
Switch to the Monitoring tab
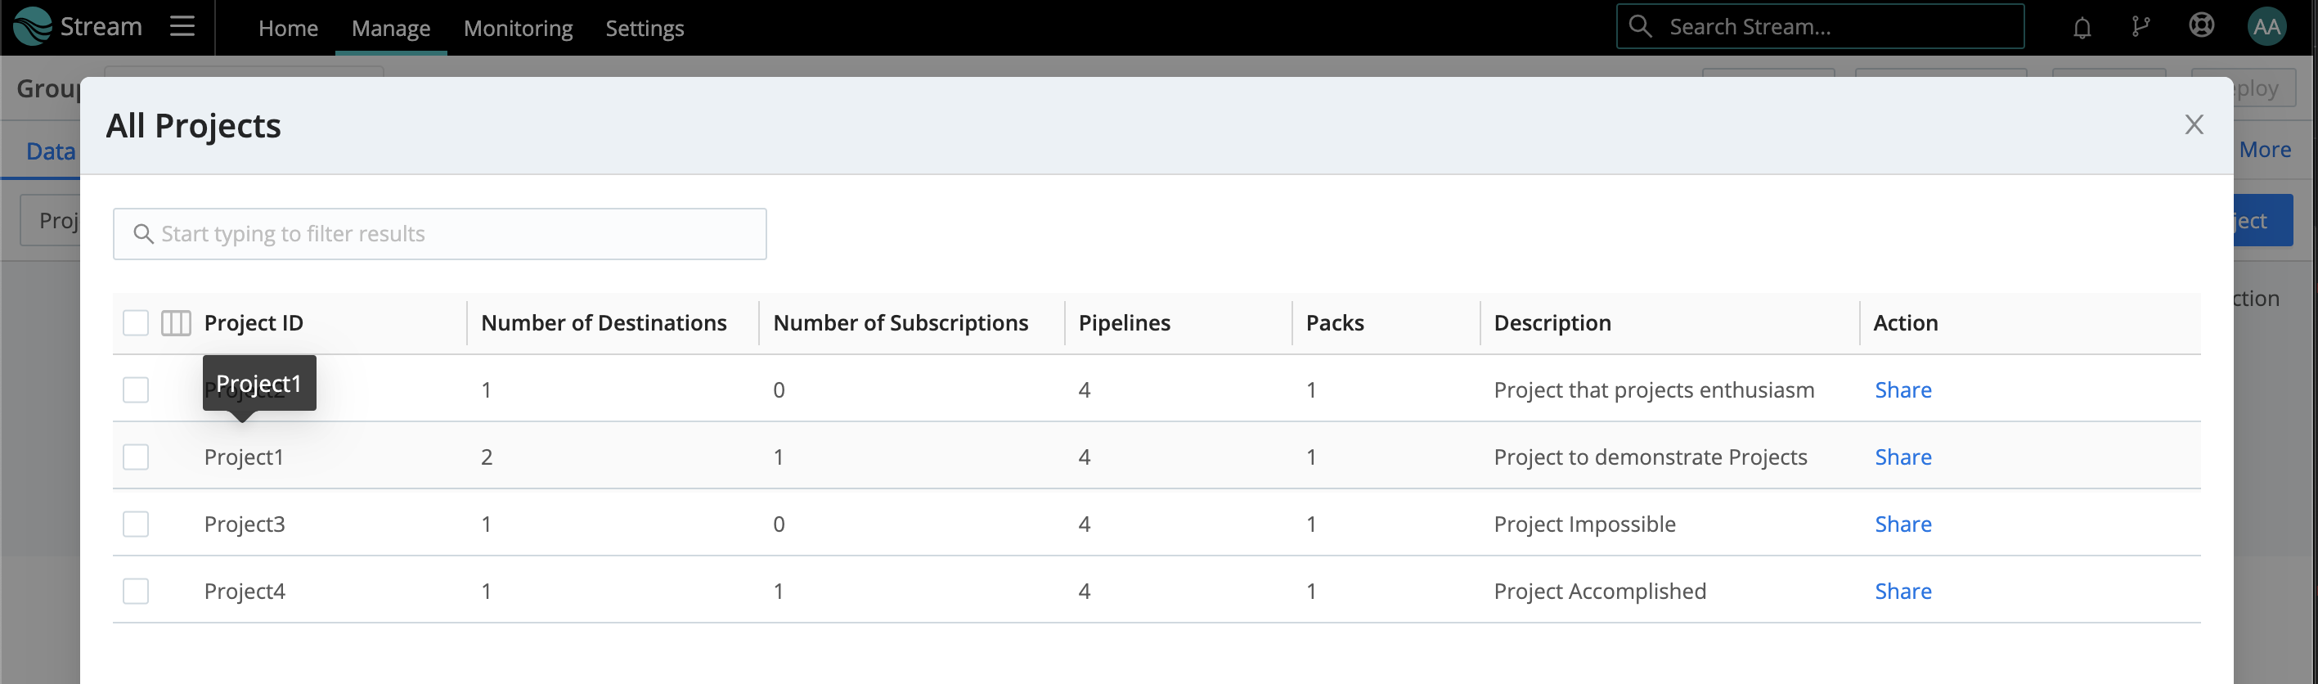[518, 28]
